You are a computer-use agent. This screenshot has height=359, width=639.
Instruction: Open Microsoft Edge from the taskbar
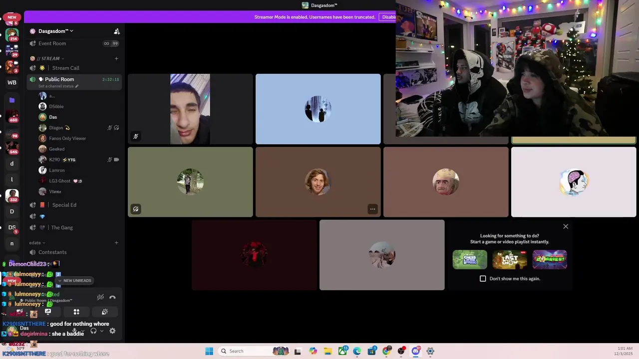pyautogui.click(x=357, y=351)
